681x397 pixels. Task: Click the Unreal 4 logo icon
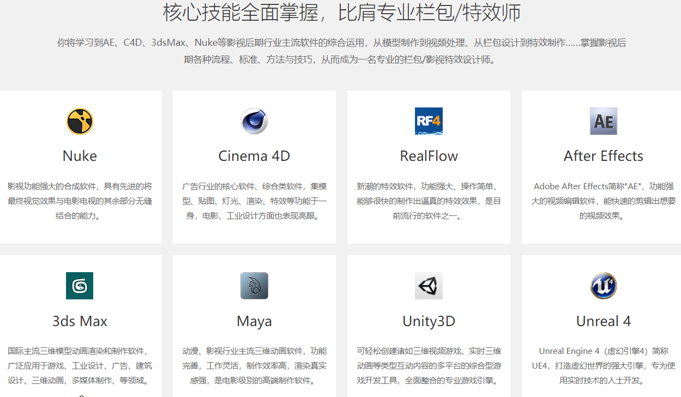coord(603,286)
